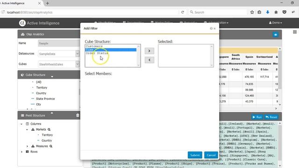Open the Pocket shield icon

pos(285,12)
